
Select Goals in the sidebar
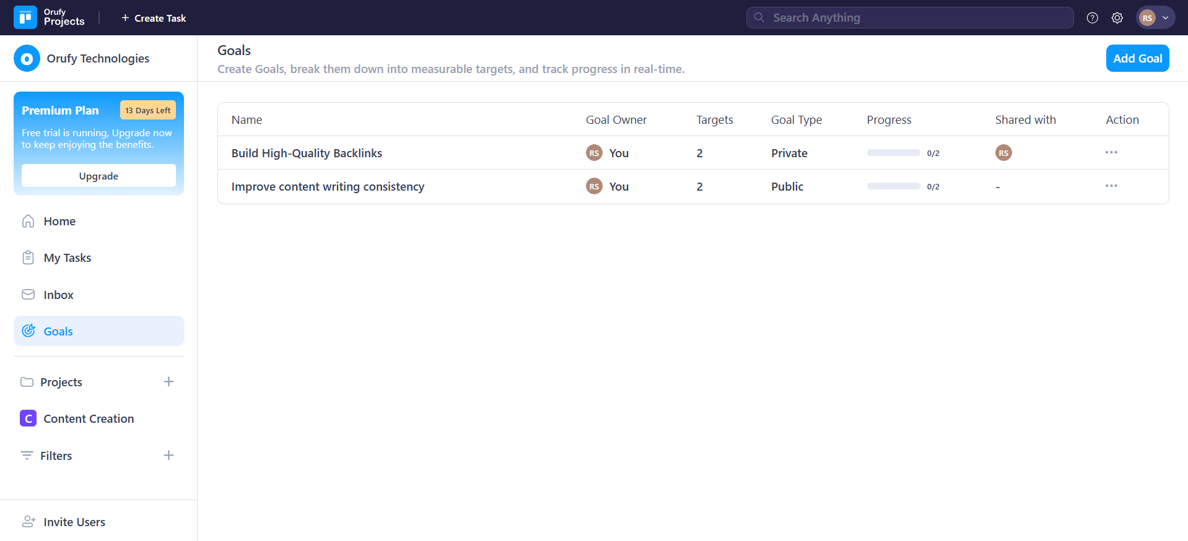point(58,332)
